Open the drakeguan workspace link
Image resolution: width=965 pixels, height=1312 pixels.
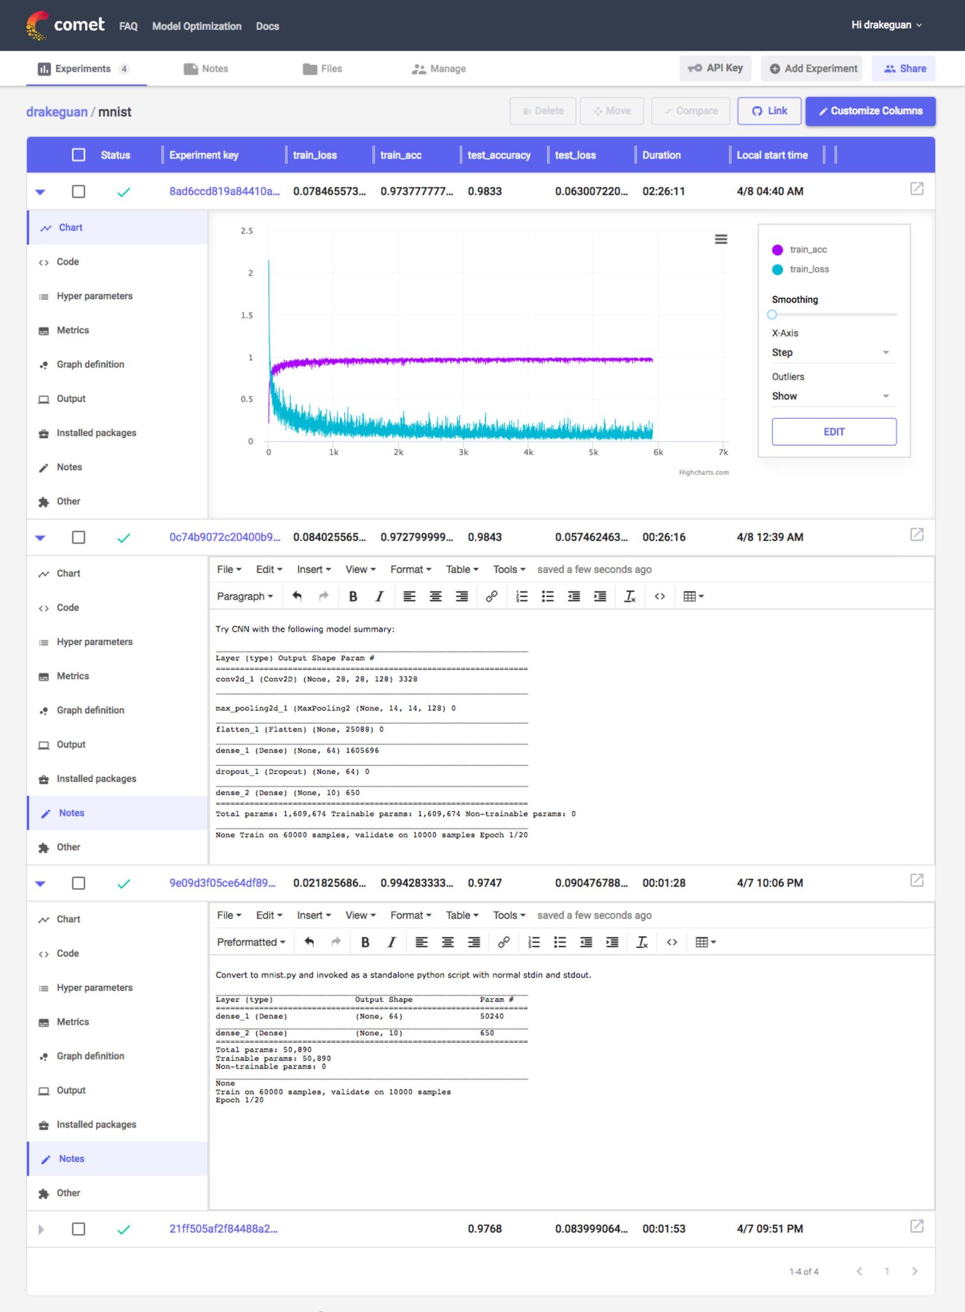56,112
